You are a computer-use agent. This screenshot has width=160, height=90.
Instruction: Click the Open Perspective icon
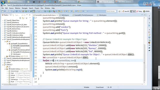pyautogui.click(x=119, y=11)
